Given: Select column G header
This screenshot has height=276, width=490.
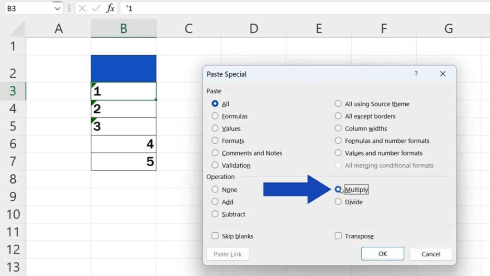Looking at the screenshot, I should (449, 28).
